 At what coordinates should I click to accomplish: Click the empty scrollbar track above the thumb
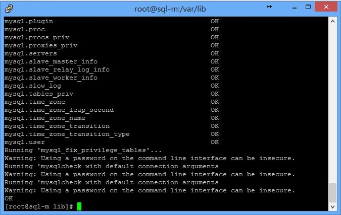(x=332, y=104)
